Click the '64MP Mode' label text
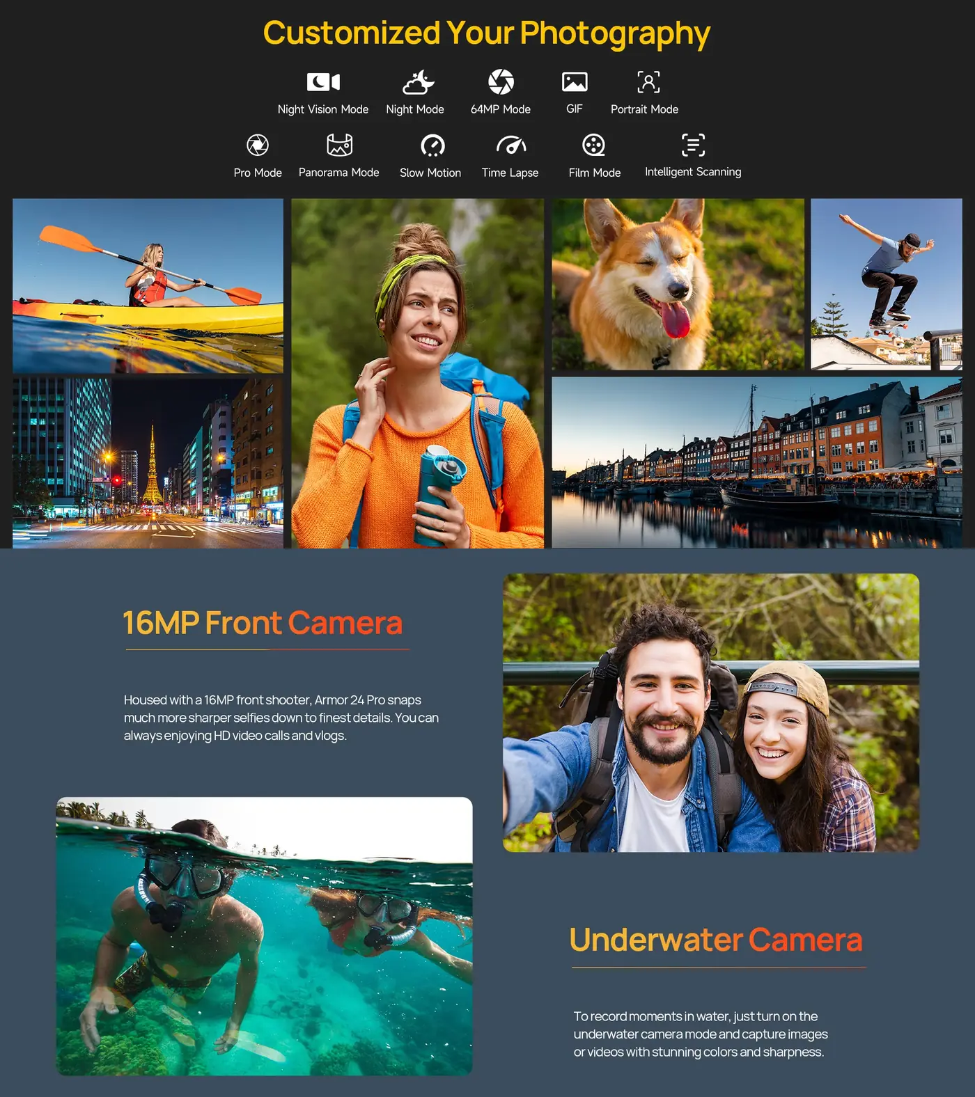Screen dimensions: 975x1097 point(501,109)
